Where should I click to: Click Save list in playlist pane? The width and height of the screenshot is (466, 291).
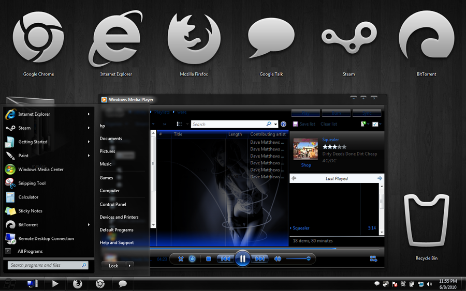point(304,124)
